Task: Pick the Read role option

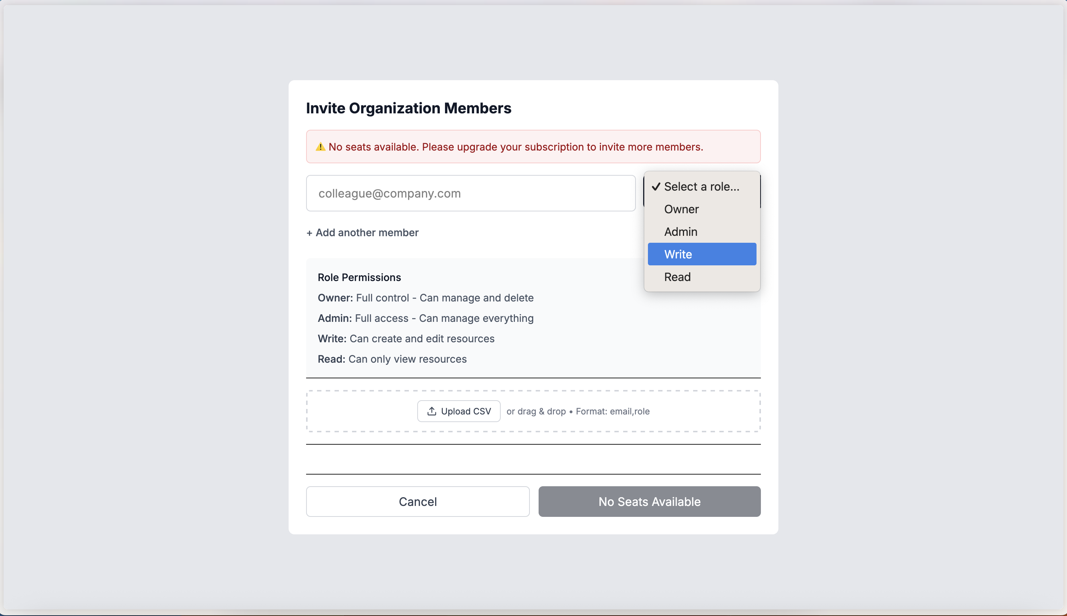Action: [677, 277]
